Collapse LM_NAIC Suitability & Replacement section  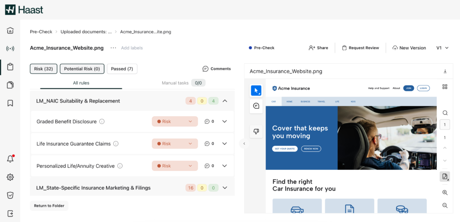coord(225,101)
